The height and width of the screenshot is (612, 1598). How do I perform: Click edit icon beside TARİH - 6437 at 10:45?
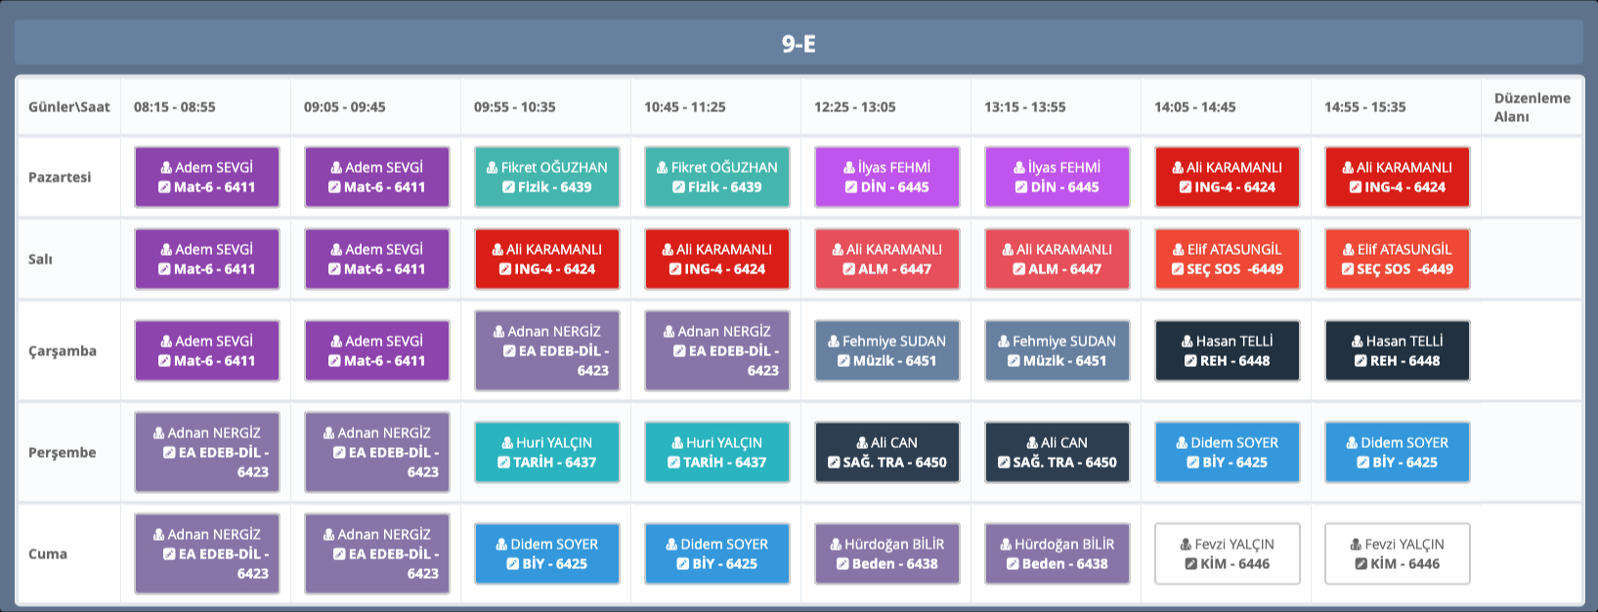pos(673,463)
